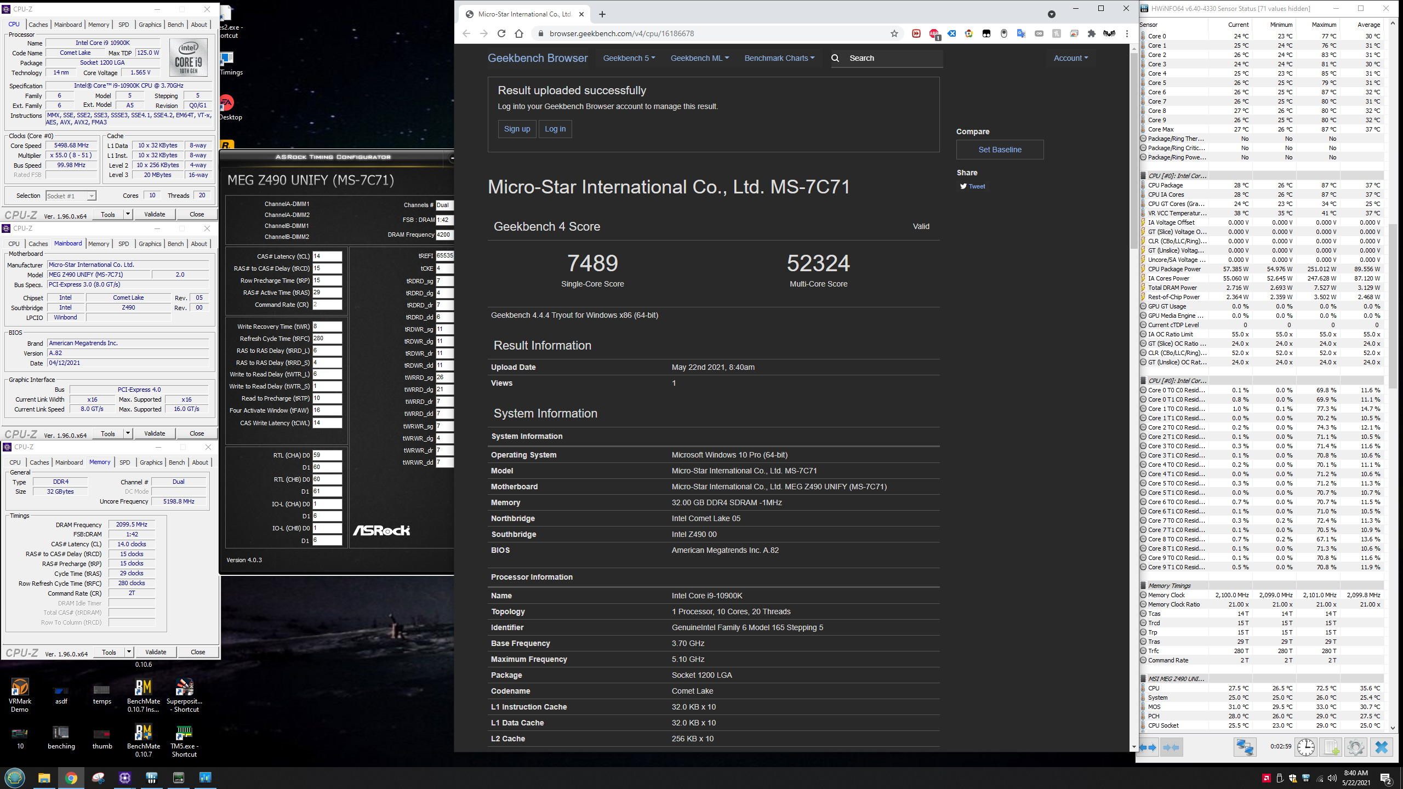
Task: Open TM5.exe shortcut on desktop
Action: pyautogui.click(x=184, y=741)
